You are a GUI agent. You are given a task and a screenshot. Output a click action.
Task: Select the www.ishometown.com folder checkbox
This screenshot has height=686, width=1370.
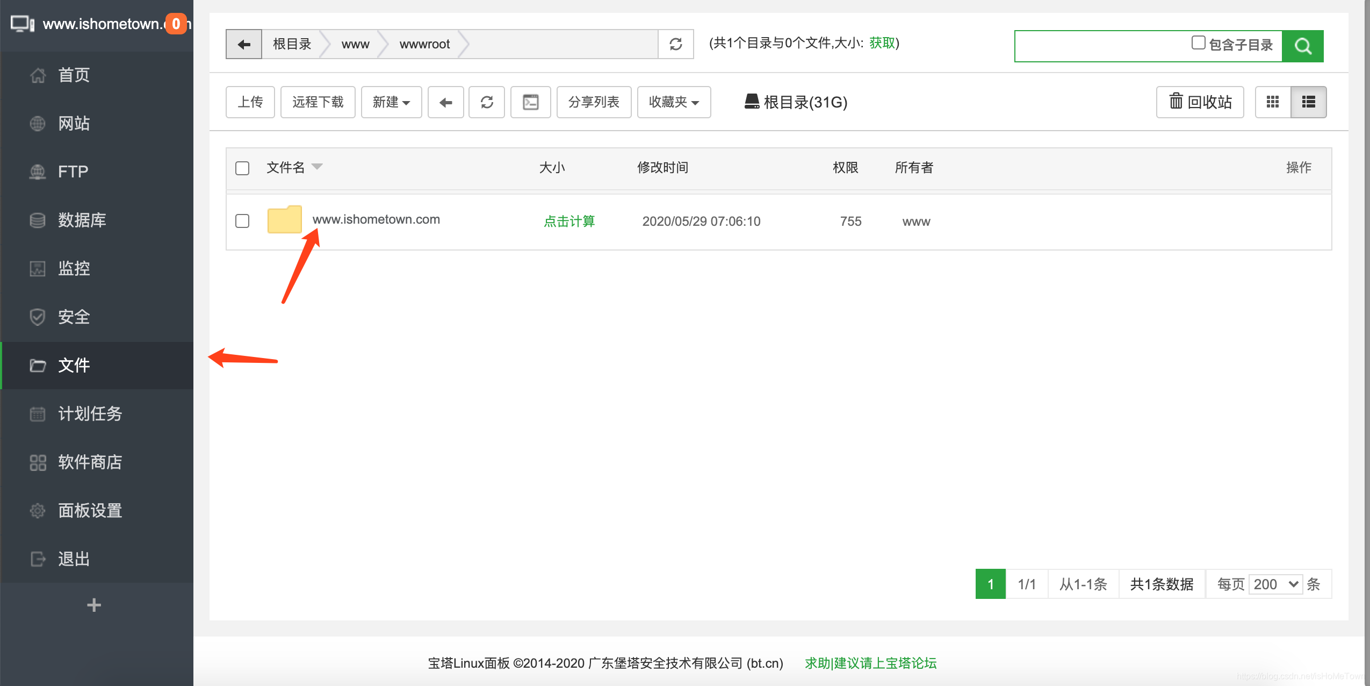[x=242, y=221]
